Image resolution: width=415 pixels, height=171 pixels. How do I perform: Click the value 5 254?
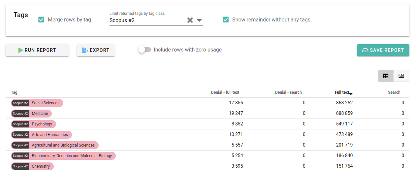click(237, 156)
